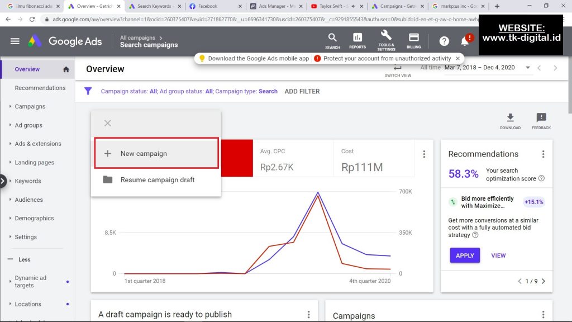Close the new campaign popup menu
The image size is (572, 322).
(108, 123)
